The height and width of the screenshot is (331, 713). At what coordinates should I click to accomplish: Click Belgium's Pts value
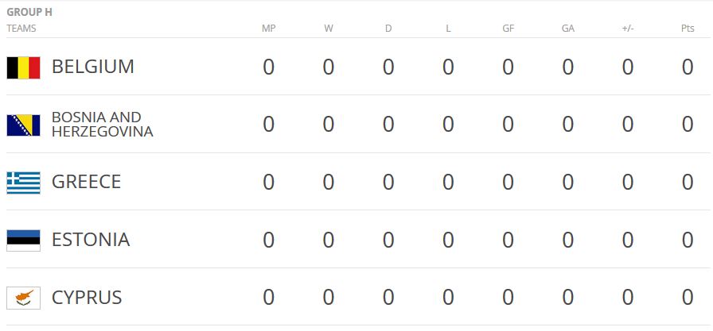click(x=688, y=67)
